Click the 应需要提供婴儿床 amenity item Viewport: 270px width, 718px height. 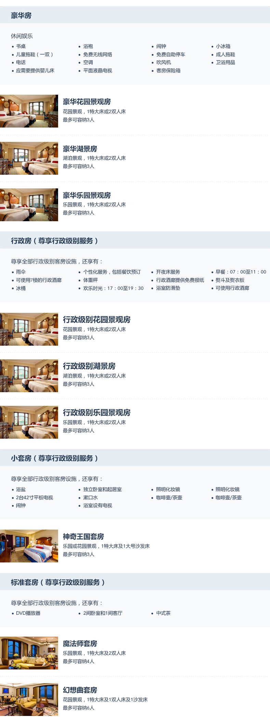35,70
